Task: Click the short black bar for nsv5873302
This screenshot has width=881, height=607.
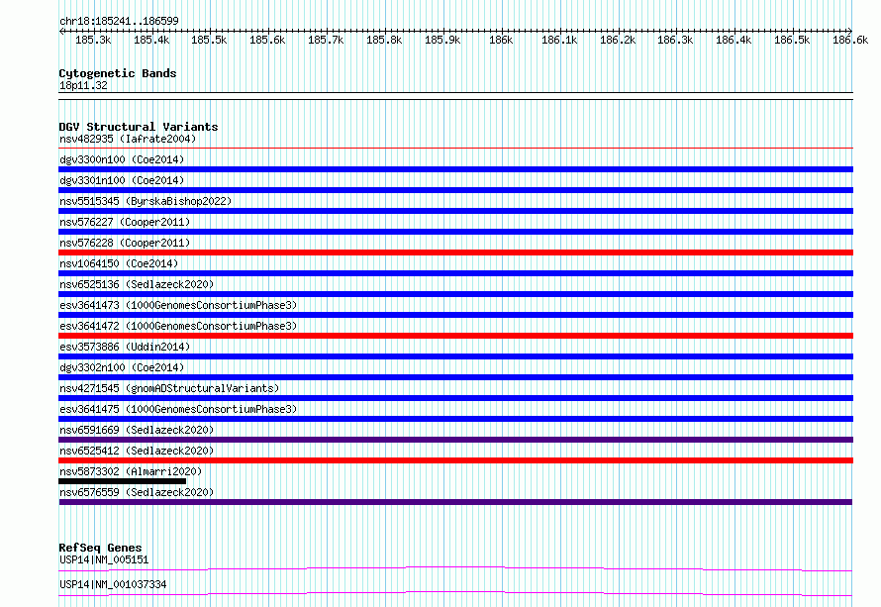Action: point(123,481)
